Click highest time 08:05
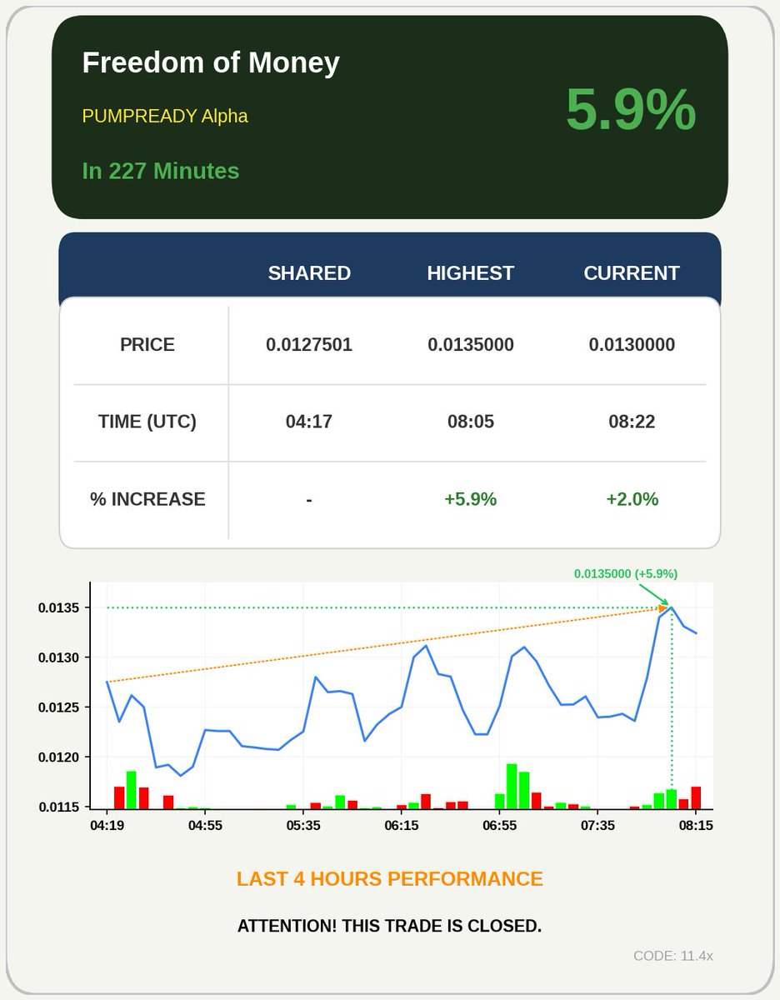Image resolution: width=780 pixels, height=1000 pixels. click(x=471, y=422)
